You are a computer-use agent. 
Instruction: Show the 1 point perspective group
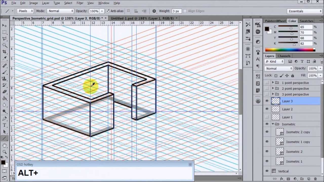coord(267,83)
